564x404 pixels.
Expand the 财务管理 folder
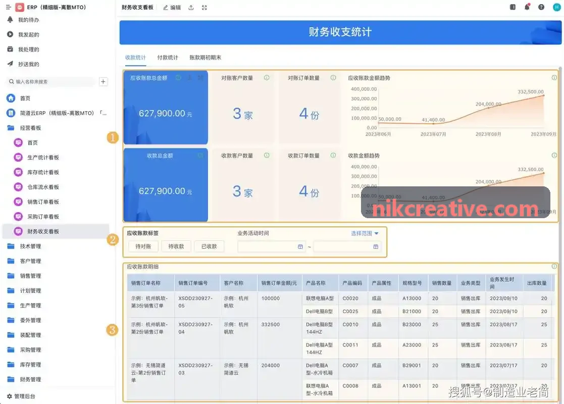(x=31, y=379)
